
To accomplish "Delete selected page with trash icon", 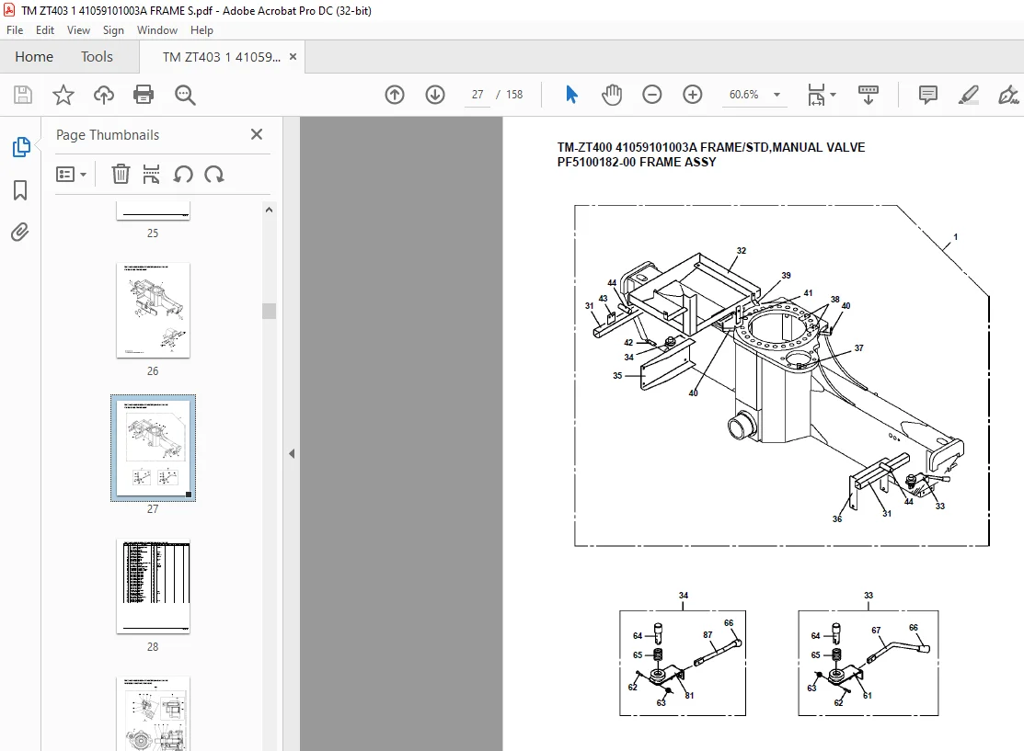I will coord(121,175).
